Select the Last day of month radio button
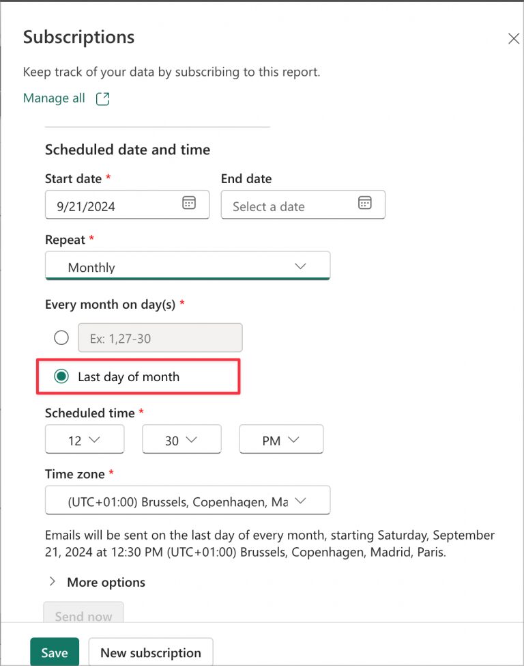Screen dimensions: 524x666 61,376
